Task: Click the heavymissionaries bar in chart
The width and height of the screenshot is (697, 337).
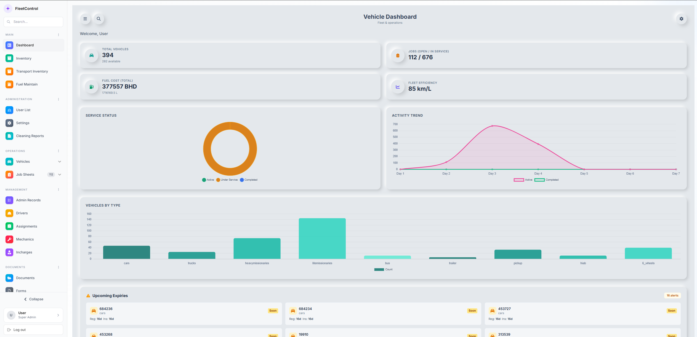Action: [257, 248]
